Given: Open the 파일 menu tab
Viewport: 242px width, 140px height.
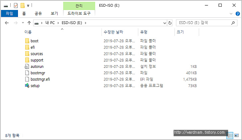Looking at the screenshot, I should point(9,14).
